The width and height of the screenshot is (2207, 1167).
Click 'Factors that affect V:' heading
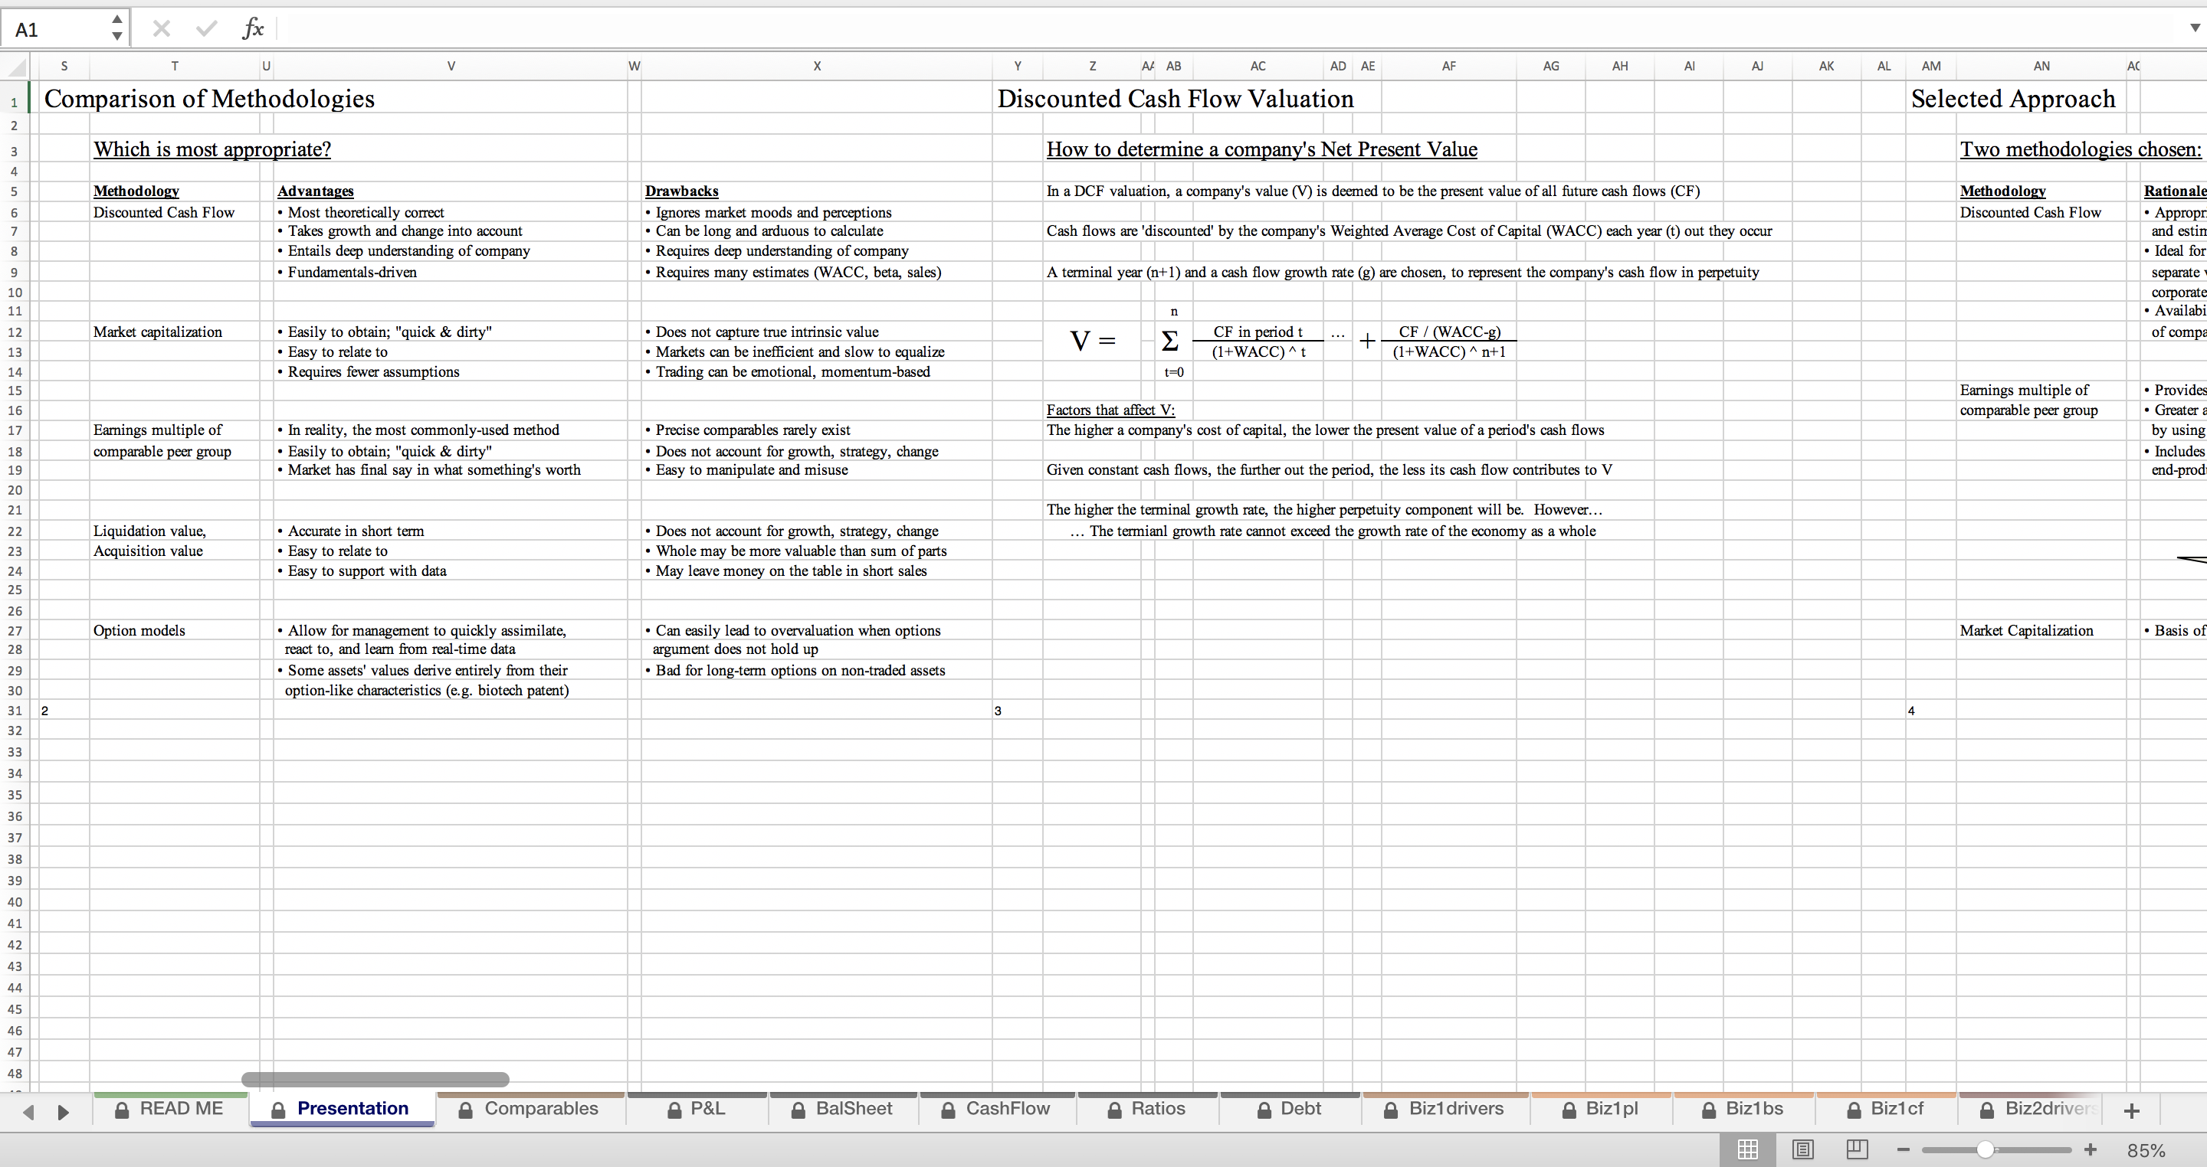coord(1110,410)
